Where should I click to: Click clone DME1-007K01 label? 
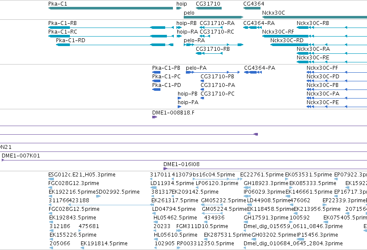[x=21, y=156]
